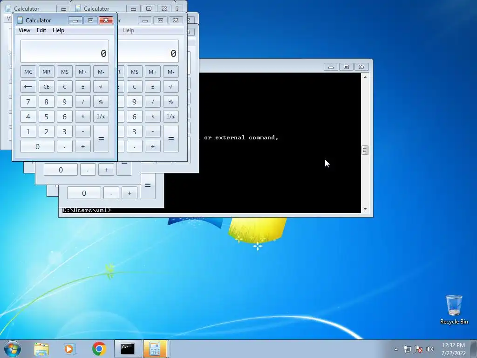Switch to Command Prompt taskbar button
This screenshot has height=358, width=477.
coord(128,349)
